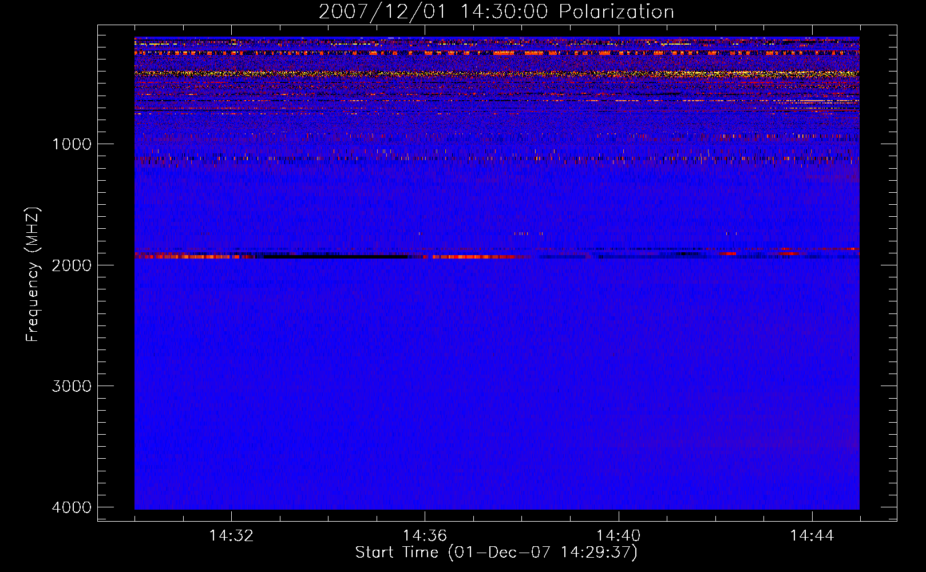
Task: Click the 'Start Time (01-Dec-07 14:29:37)' label
Action: 496,553
